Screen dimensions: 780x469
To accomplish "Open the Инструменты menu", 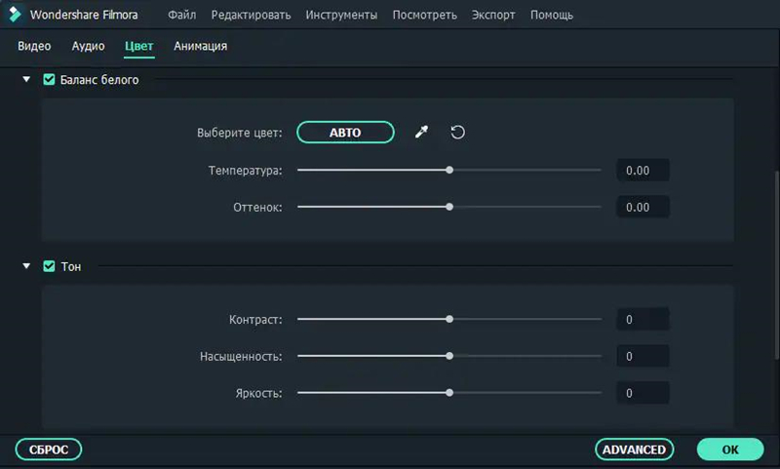I will click(341, 16).
